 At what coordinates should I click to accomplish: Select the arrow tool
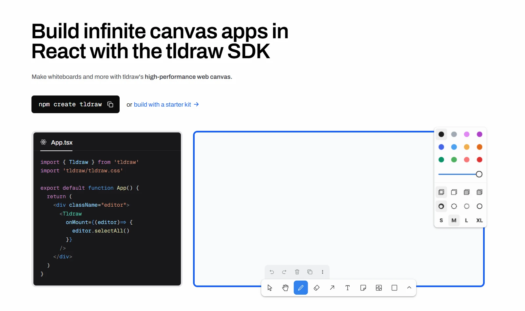click(332, 288)
